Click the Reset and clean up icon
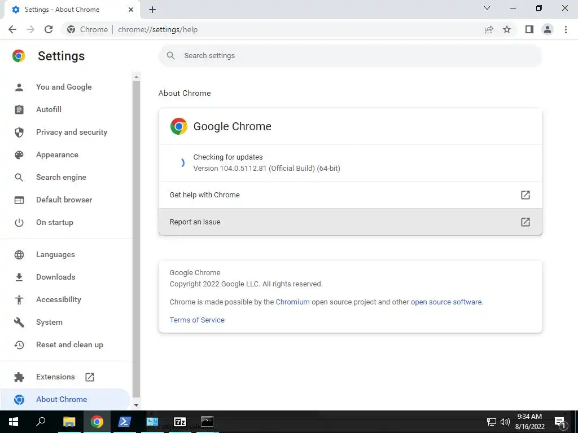This screenshot has width=578, height=433. [x=19, y=344]
